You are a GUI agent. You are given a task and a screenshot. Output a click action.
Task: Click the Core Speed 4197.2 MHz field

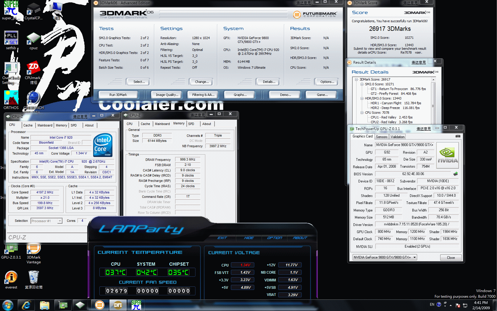point(45,192)
